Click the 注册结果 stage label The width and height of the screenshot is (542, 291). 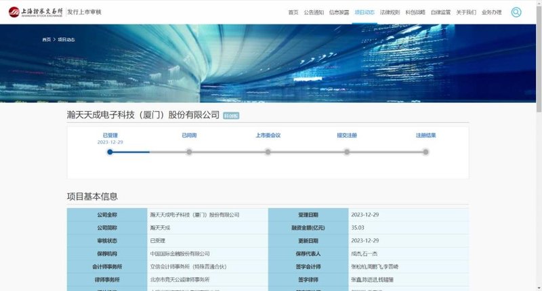426,135
